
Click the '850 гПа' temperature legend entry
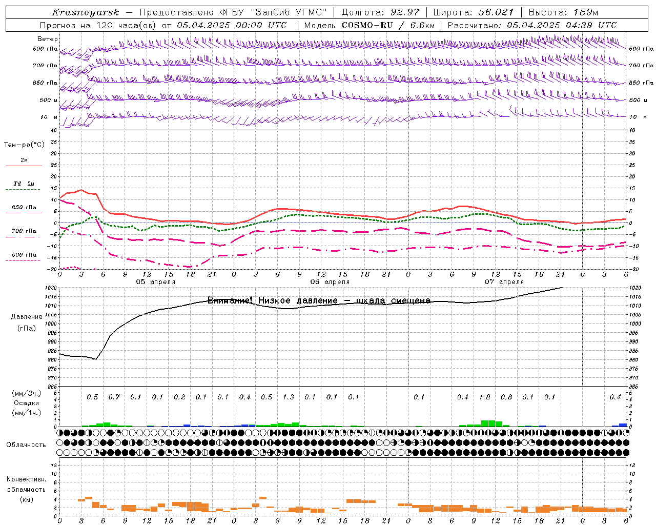point(24,208)
